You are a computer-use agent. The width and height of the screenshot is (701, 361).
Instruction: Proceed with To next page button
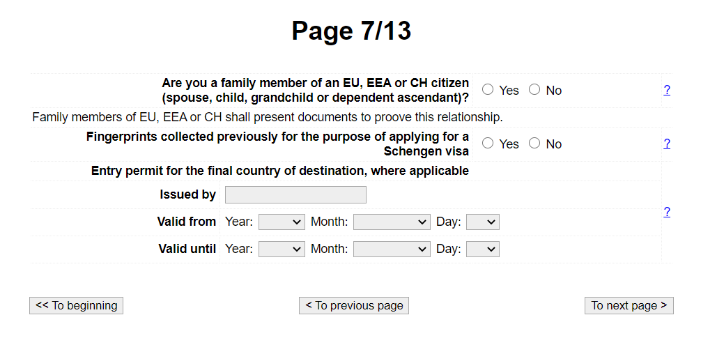click(629, 305)
